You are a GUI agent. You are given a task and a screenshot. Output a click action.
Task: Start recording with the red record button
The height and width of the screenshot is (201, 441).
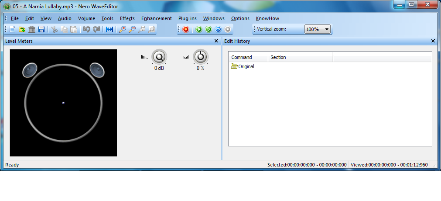coord(186,29)
